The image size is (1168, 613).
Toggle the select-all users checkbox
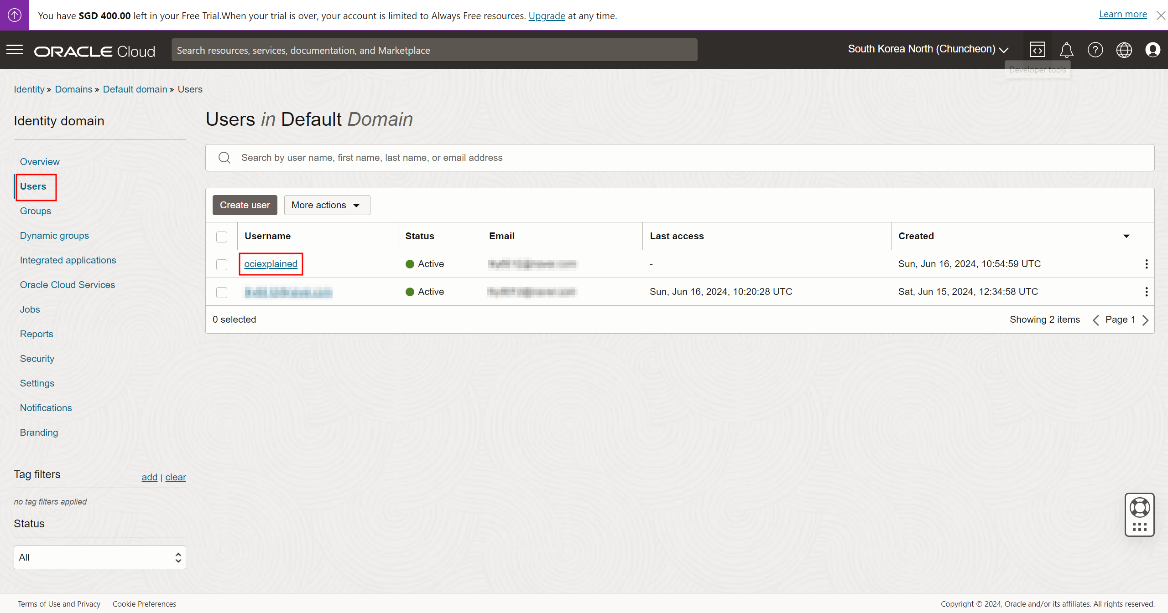point(222,237)
